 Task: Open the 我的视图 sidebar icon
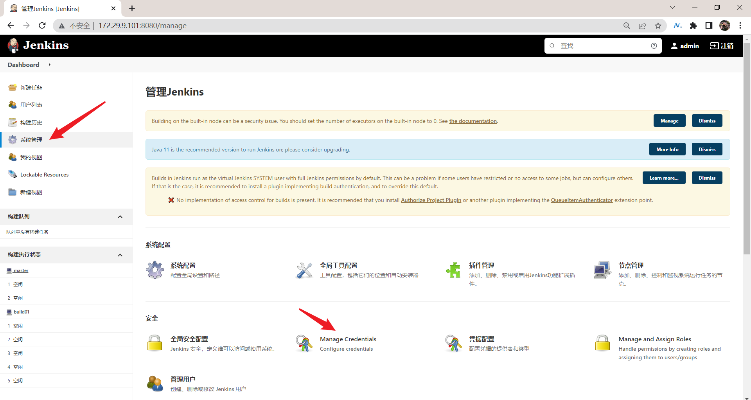pos(13,157)
